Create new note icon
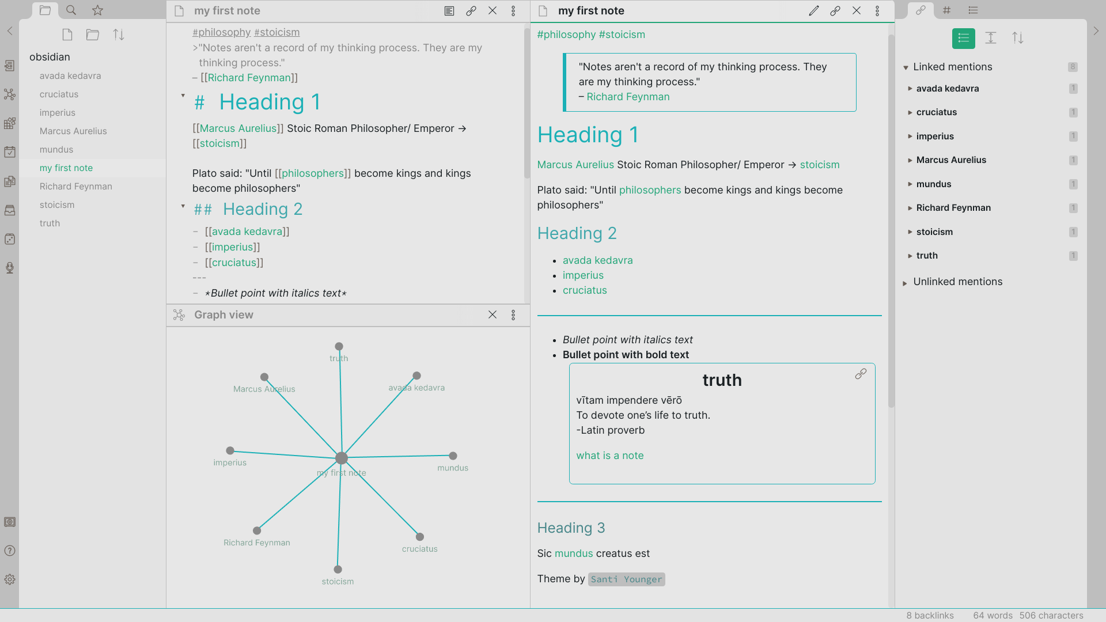Image resolution: width=1106 pixels, height=622 pixels. (x=67, y=35)
